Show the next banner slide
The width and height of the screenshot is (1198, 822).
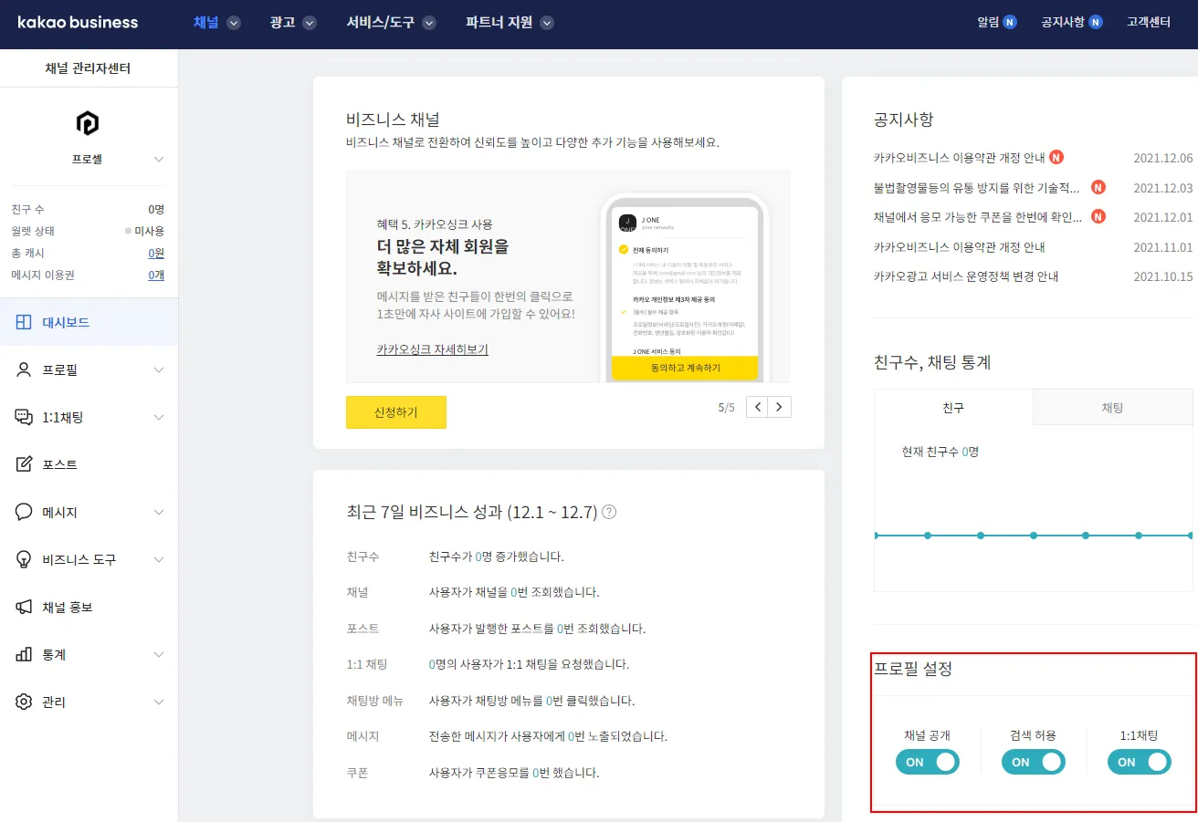point(780,407)
